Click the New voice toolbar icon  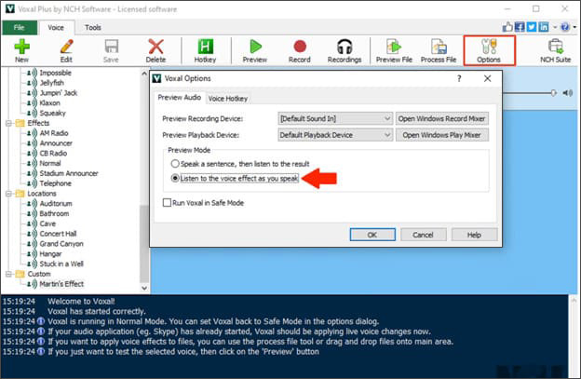pyautogui.click(x=21, y=47)
